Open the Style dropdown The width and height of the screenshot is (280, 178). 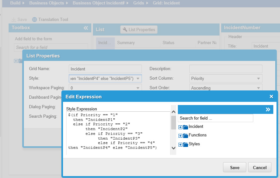(x=138, y=79)
